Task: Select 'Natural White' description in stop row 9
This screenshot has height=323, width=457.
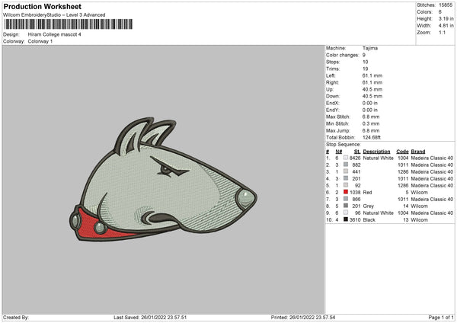Action: click(x=378, y=213)
